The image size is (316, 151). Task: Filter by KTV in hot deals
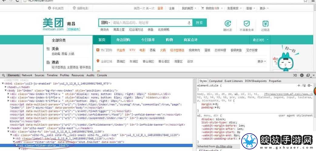[133, 50]
